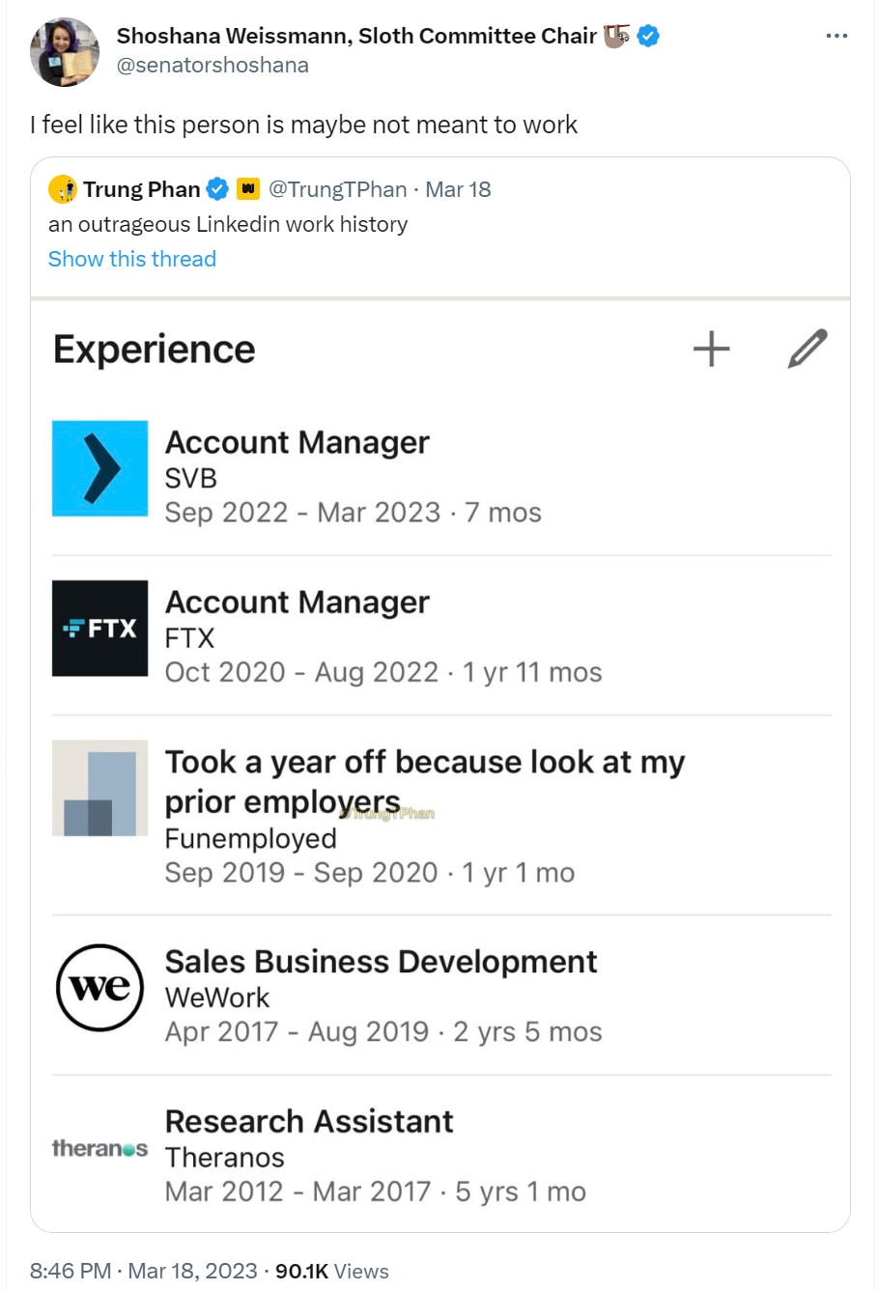Click the SVB company logo
878x1290 pixels.
(99, 468)
